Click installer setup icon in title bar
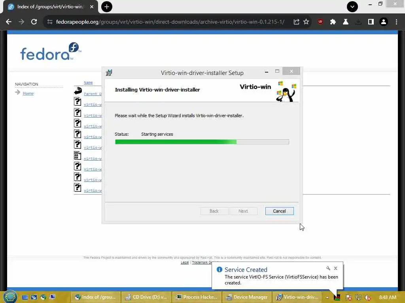 coord(109,73)
